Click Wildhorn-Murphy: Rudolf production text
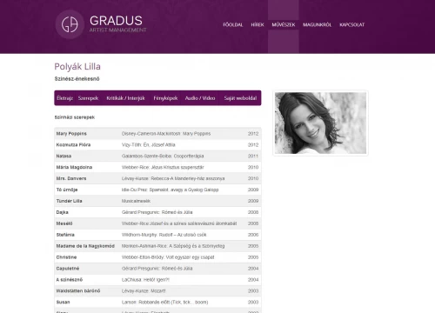Viewport: 435px width, 313px height. [x=164, y=235]
